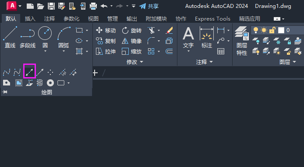Screen dimensions: 304x167
Task: Select the Multiple Points tool
Action: tap(50, 72)
